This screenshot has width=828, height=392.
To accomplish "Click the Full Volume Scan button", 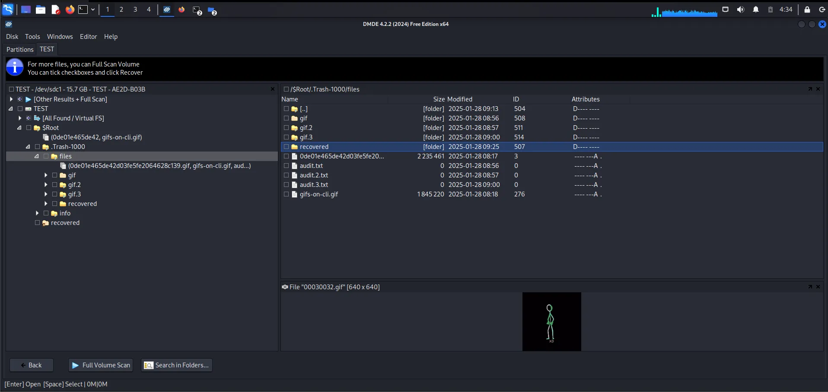I will 101,365.
